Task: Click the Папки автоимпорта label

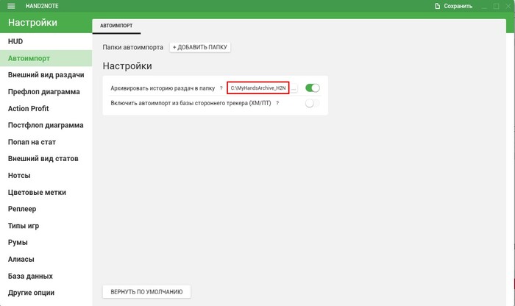Action: tap(132, 47)
